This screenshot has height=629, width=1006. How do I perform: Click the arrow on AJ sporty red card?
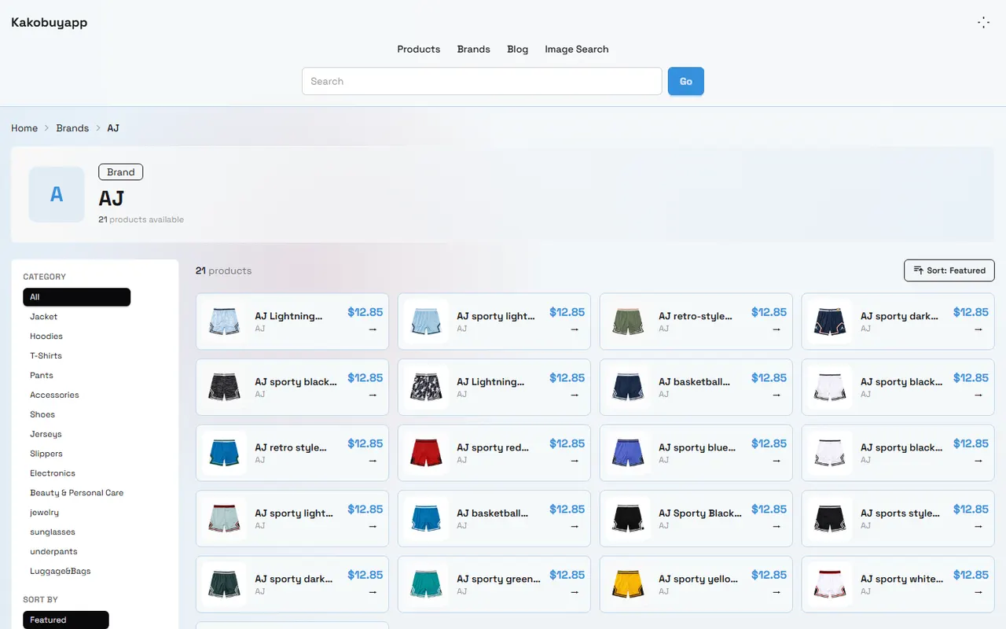coord(575,461)
